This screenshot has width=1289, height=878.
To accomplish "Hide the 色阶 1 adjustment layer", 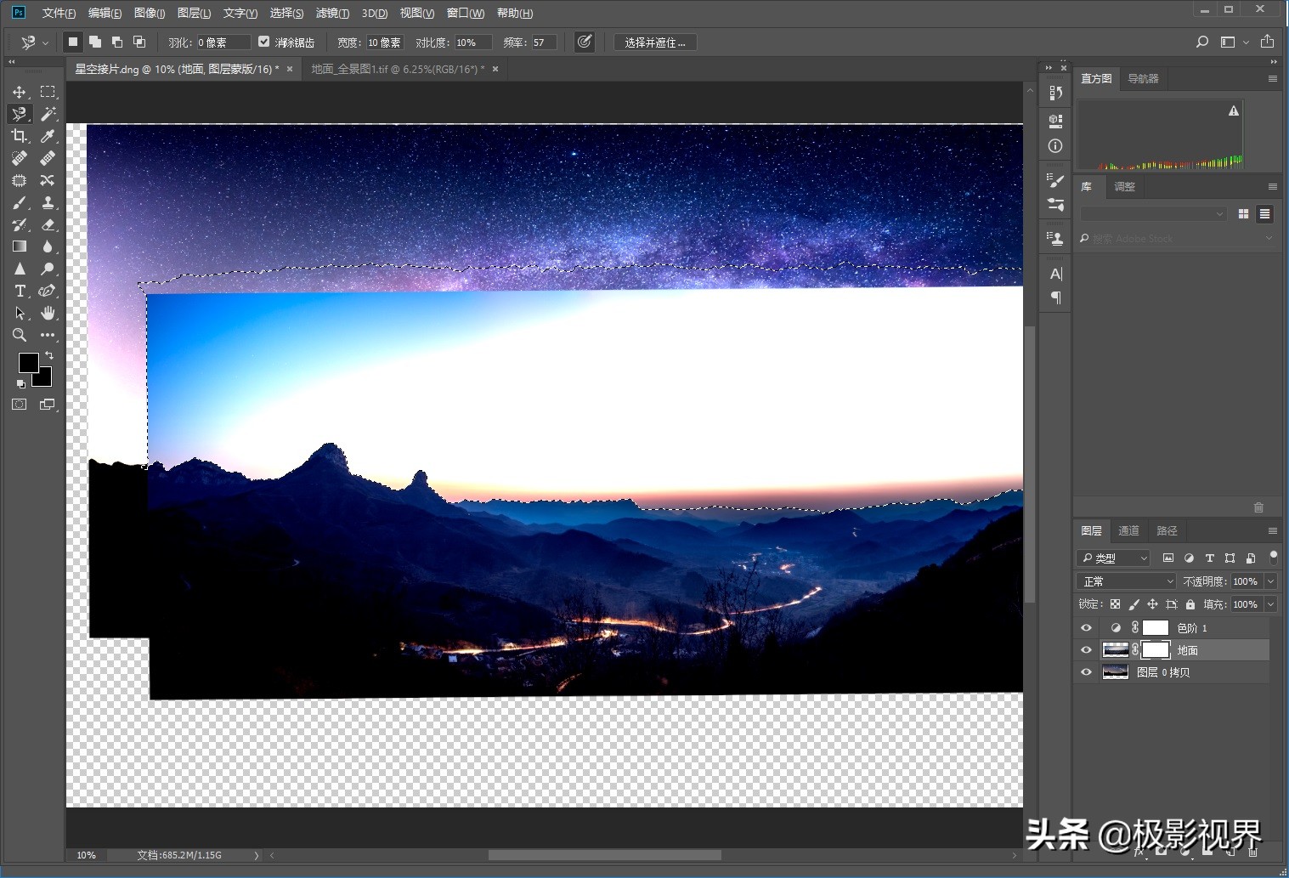I will click(x=1086, y=628).
